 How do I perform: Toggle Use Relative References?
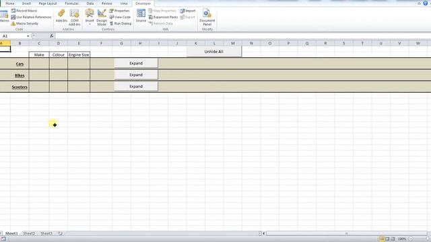point(31,17)
